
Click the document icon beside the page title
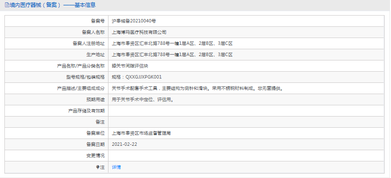click(x=7, y=5)
